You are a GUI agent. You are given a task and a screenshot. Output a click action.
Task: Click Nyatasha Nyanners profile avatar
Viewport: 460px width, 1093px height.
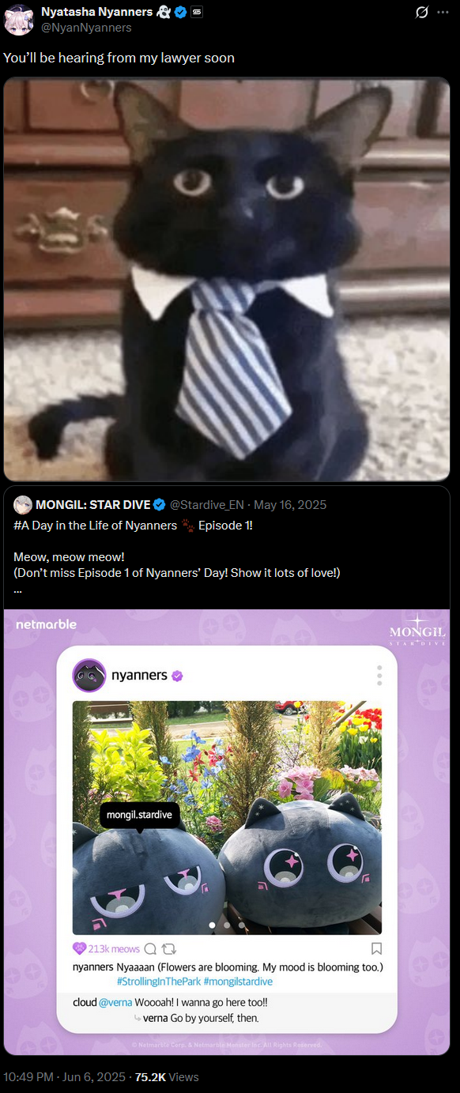[18, 20]
